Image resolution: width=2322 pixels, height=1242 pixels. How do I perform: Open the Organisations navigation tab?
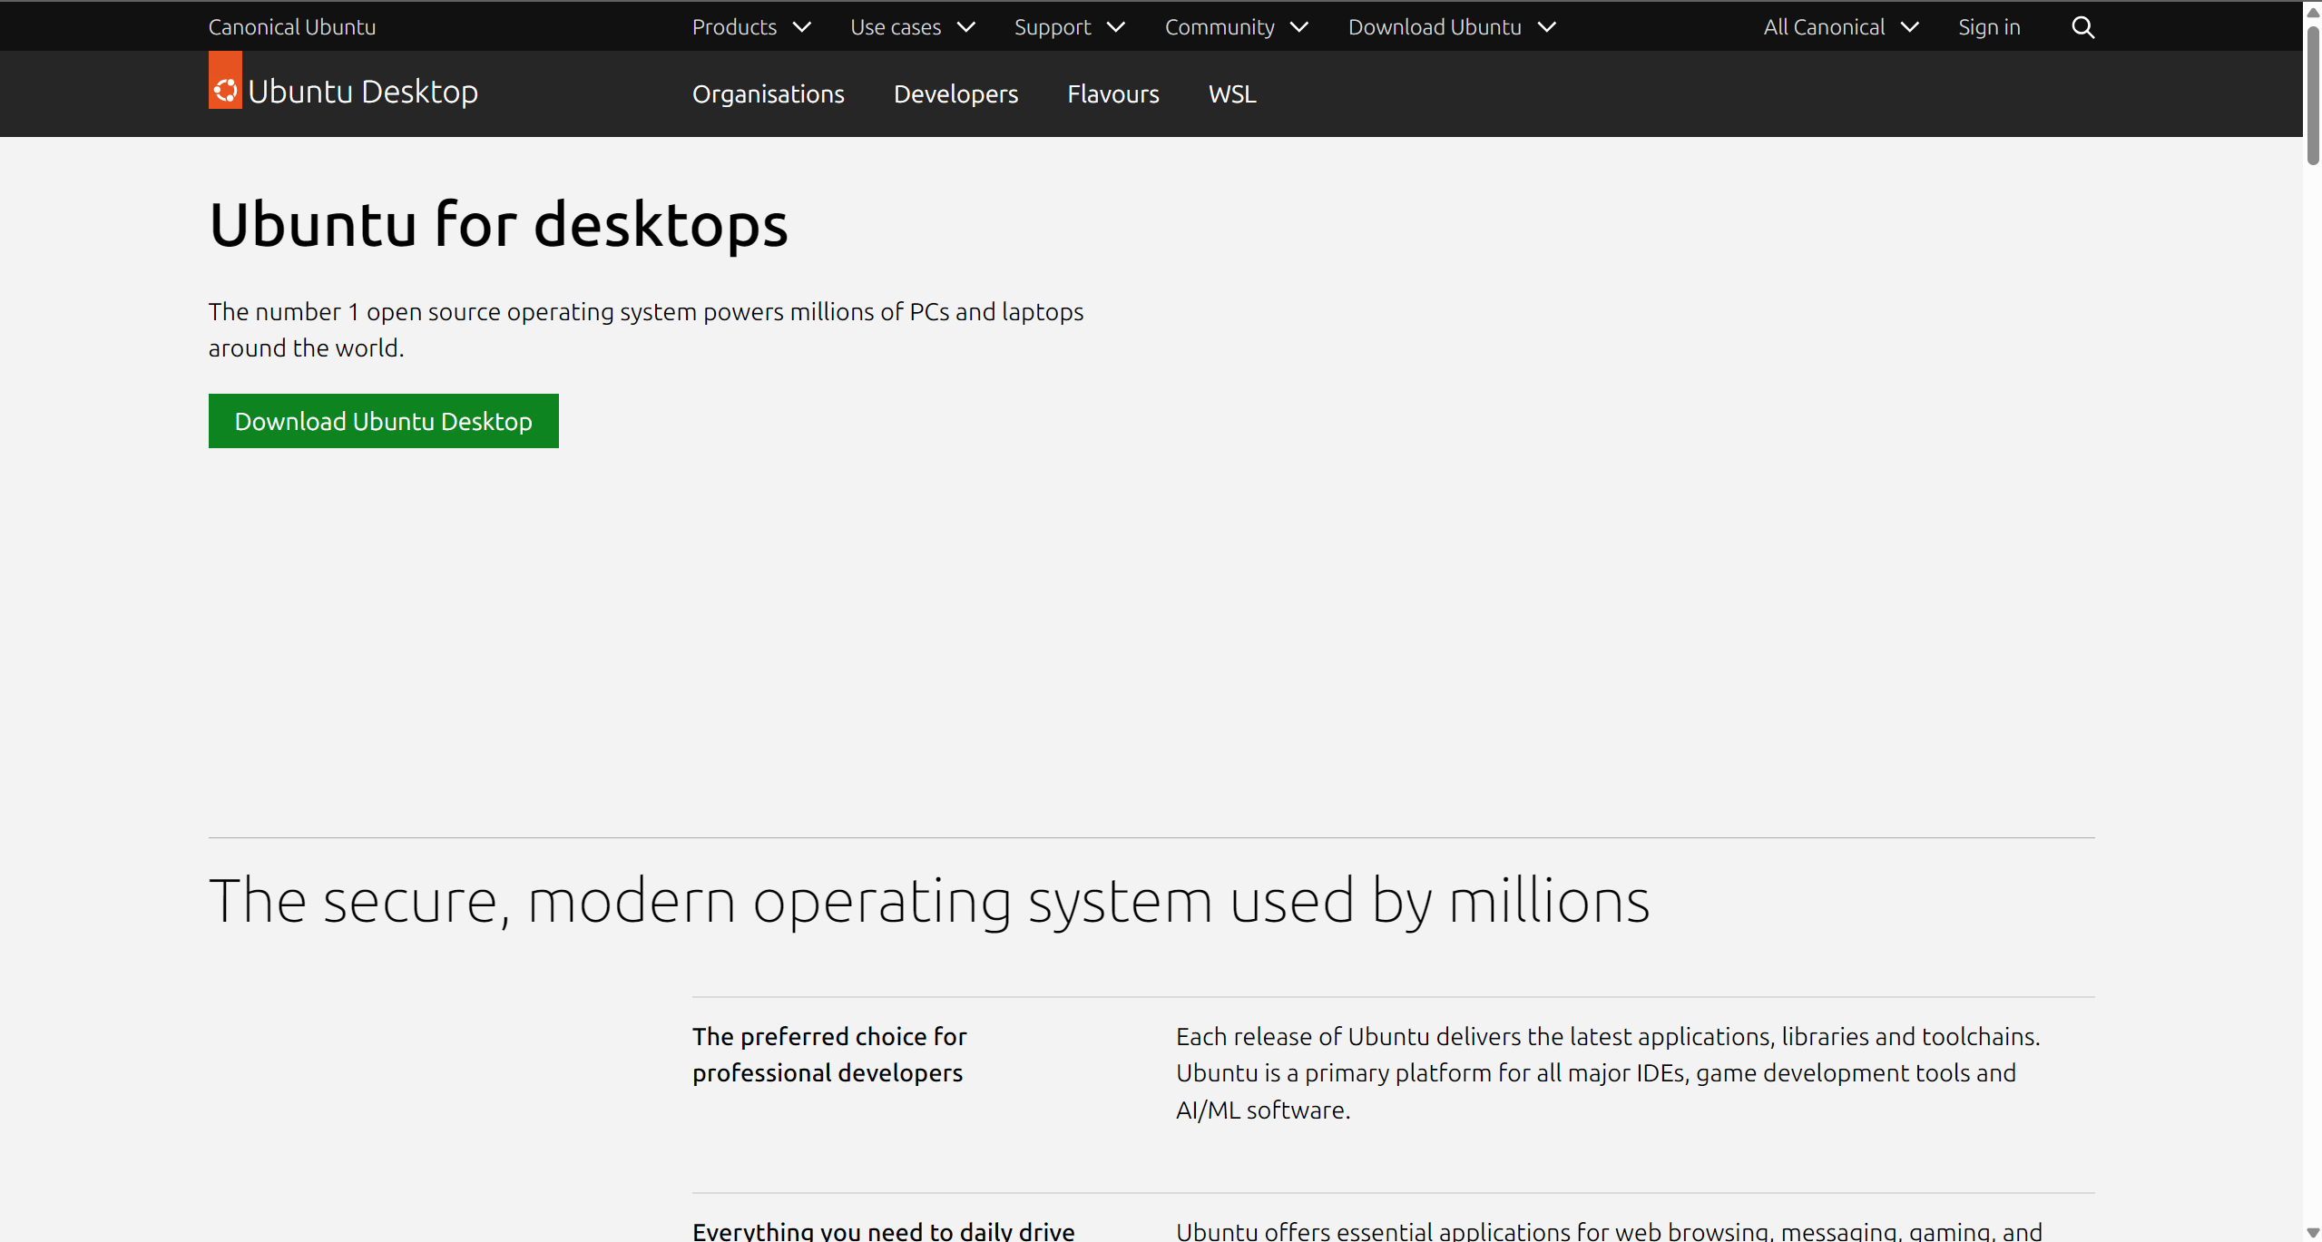(x=768, y=94)
